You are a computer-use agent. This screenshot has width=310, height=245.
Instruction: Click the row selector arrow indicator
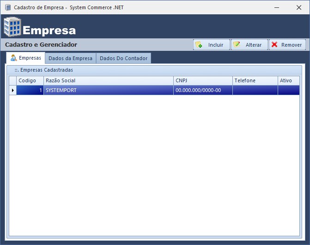pos(12,90)
